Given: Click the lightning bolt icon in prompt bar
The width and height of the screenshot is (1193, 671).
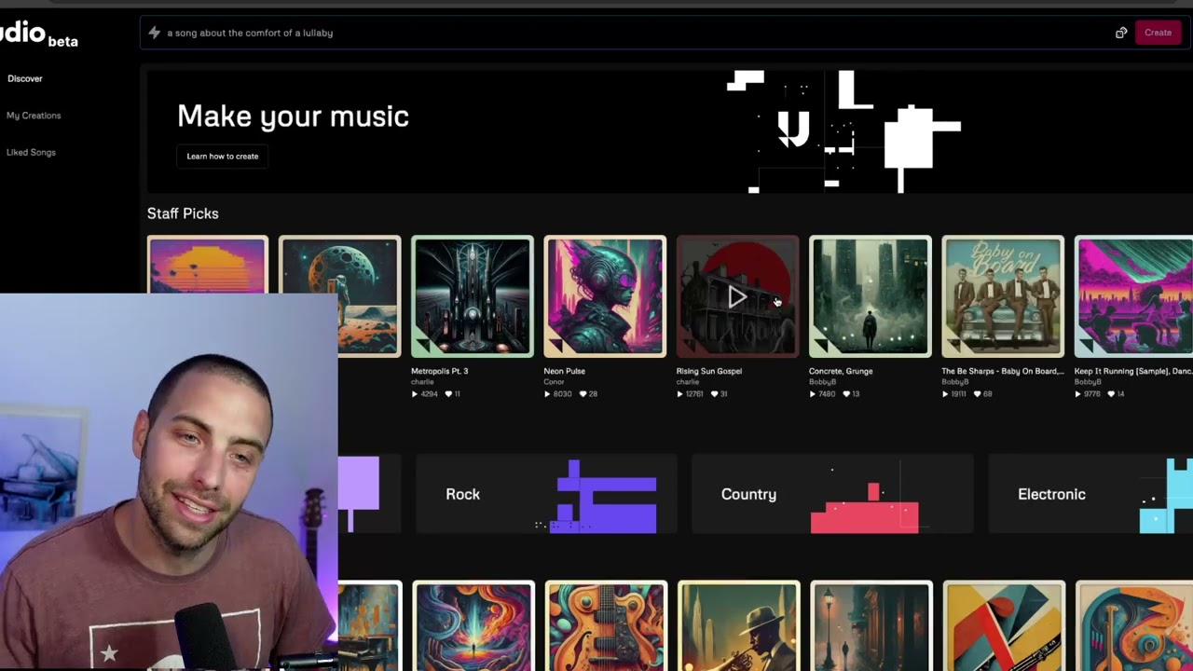Looking at the screenshot, I should [x=155, y=33].
